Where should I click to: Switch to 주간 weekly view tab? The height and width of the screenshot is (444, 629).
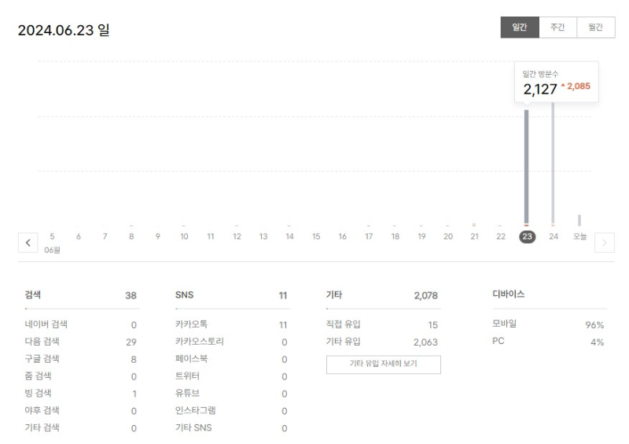tap(557, 28)
